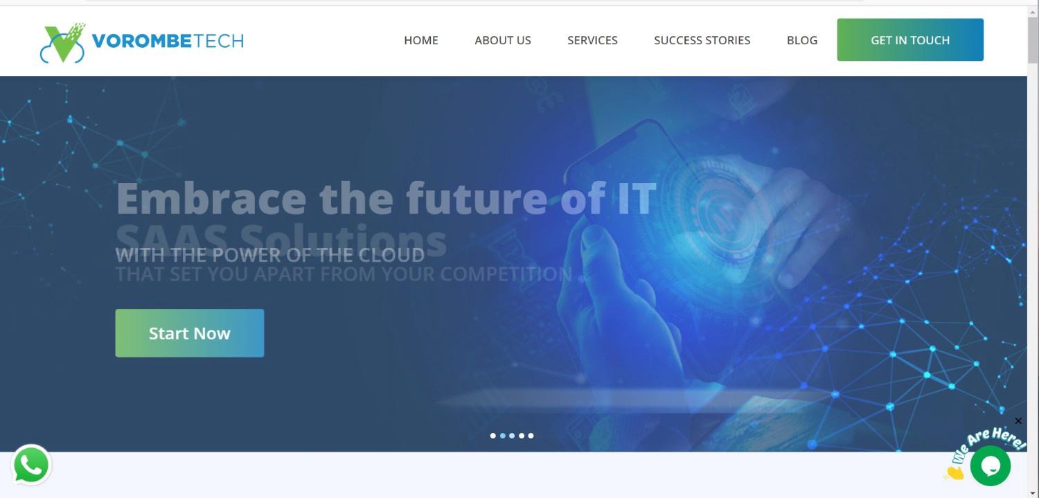This screenshot has width=1039, height=498.
Task: Go to the HOME page
Action: pos(421,40)
